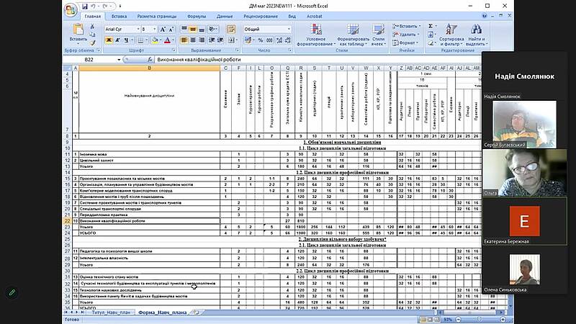Open Сортировка и фильтр menu

tap(451, 35)
